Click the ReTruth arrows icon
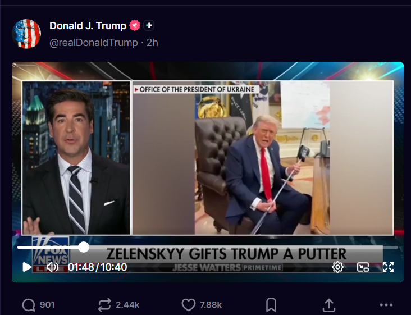411x315 pixels. pyautogui.click(x=104, y=305)
